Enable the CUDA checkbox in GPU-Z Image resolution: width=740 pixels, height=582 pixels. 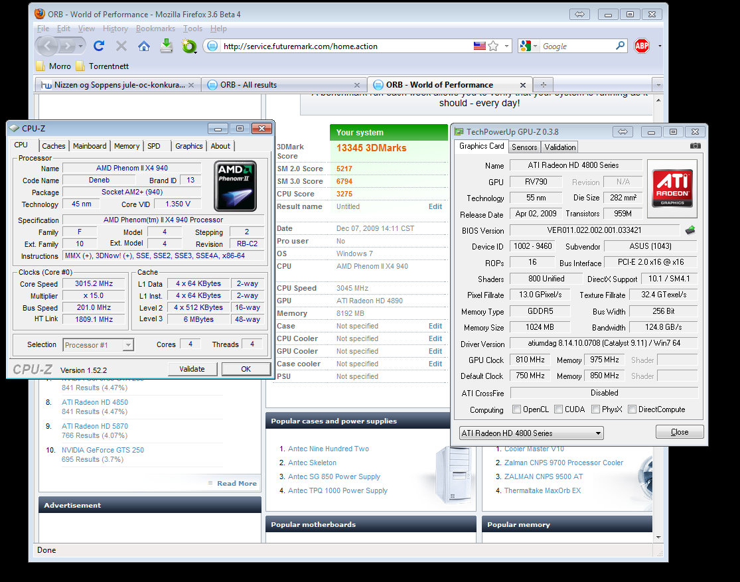pos(559,409)
